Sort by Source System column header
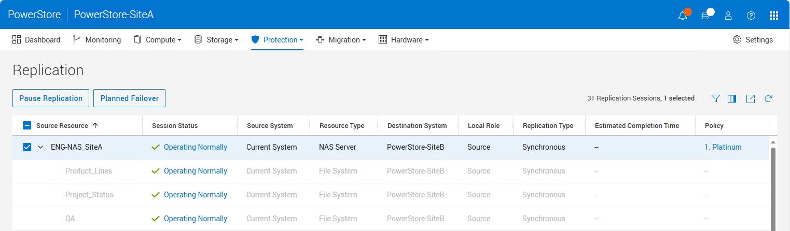The width and height of the screenshot is (790, 231). 270,125
